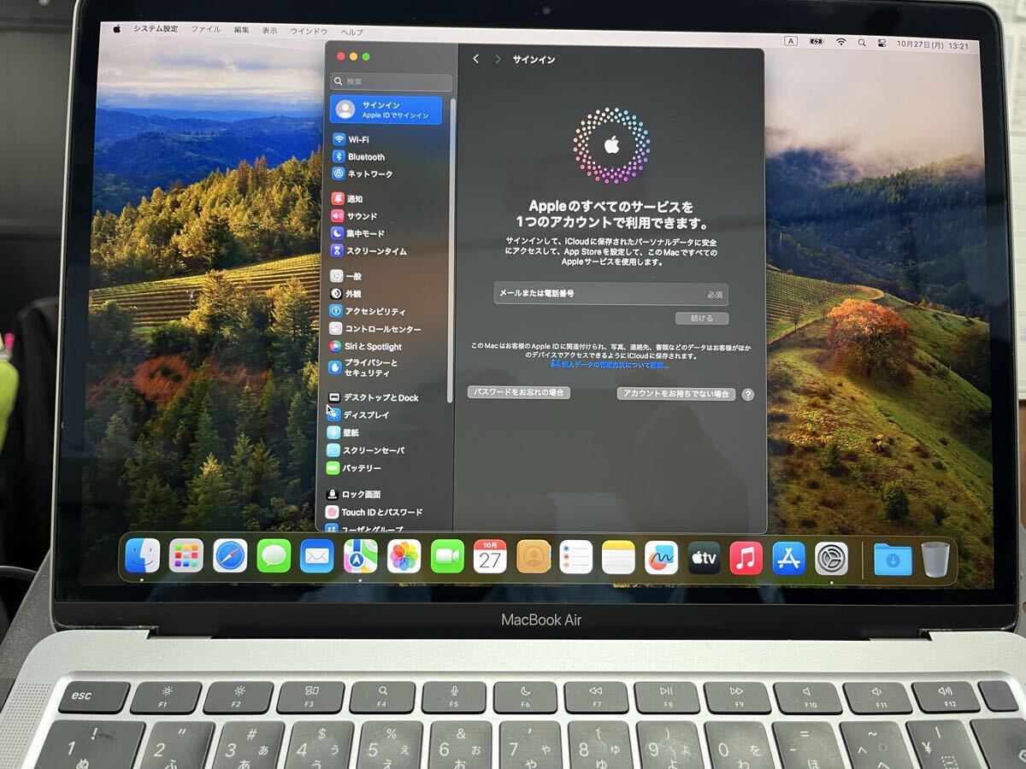
Task: Open Photos from the Dock
Action: coord(404,556)
